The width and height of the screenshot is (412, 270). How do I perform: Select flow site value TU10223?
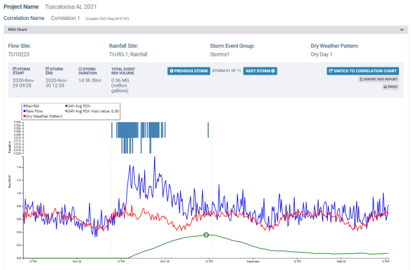pyautogui.click(x=19, y=54)
